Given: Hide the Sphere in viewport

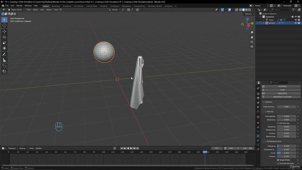Looking at the screenshot, I should tap(296, 23).
